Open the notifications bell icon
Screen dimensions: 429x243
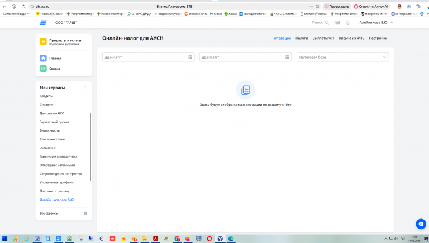[348, 23]
